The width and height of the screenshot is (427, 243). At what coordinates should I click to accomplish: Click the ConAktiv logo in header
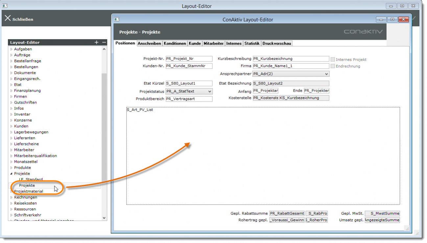363,32
